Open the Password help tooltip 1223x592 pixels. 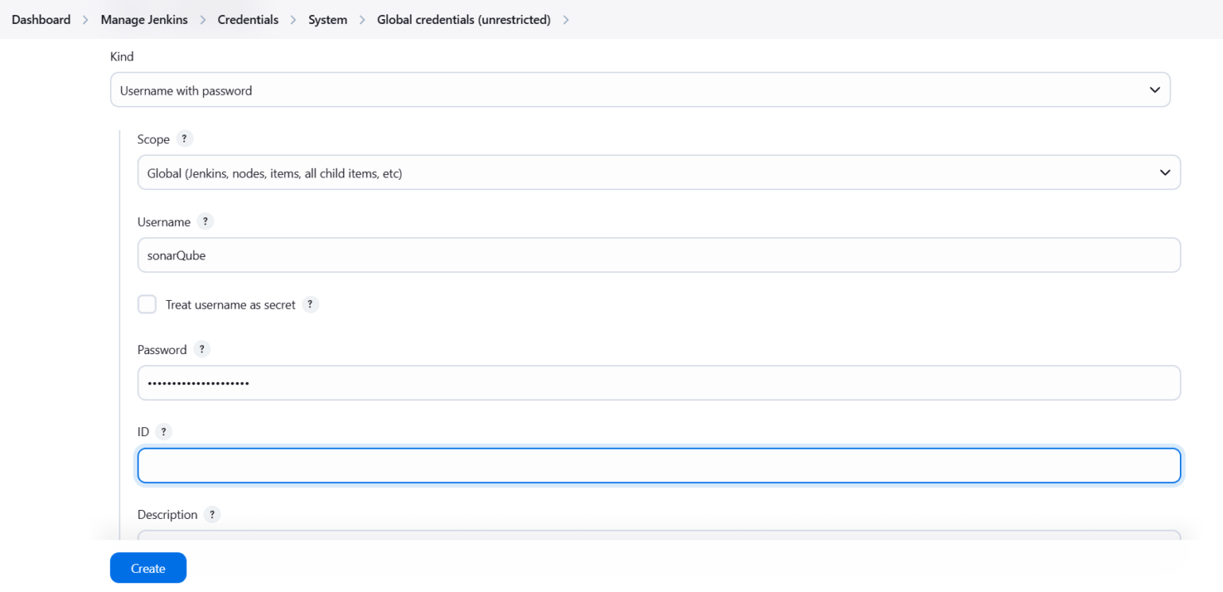201,349
